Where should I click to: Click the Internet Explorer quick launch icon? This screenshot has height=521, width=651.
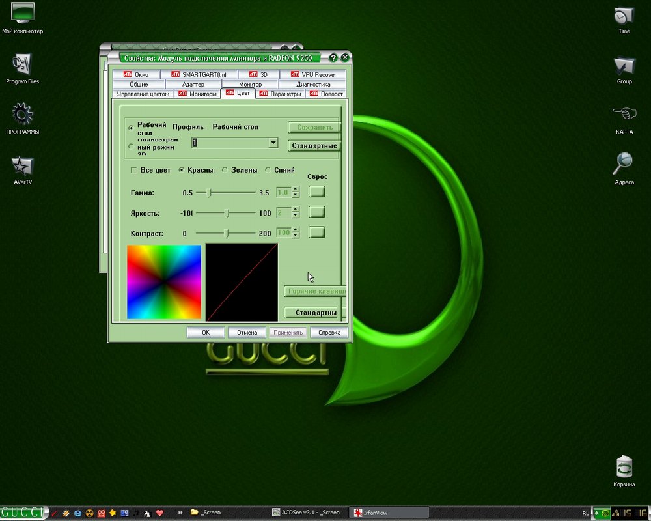coord(77,513)
